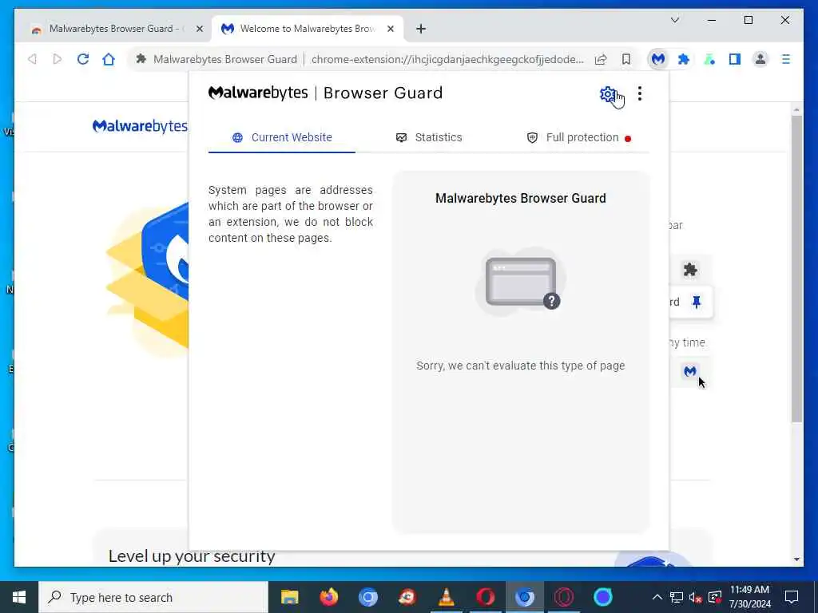
Task: Click the Malwarebytes M icon on page
Action: 689,371
